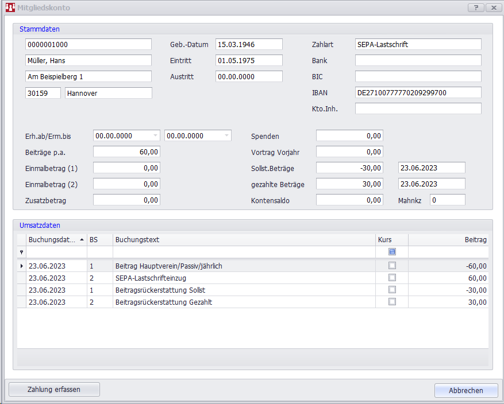Check Kurs box for SEPA-Lastschrifteinzug row
The width and height of the screenshot is (504, 404).
(x=392, y=278)
